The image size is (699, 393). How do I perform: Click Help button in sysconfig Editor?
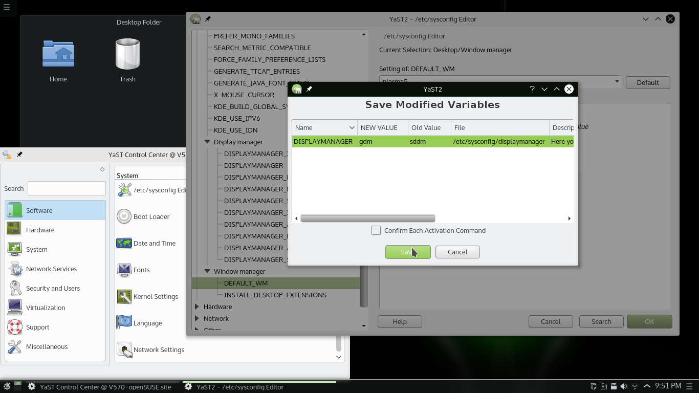click(400, 321)
